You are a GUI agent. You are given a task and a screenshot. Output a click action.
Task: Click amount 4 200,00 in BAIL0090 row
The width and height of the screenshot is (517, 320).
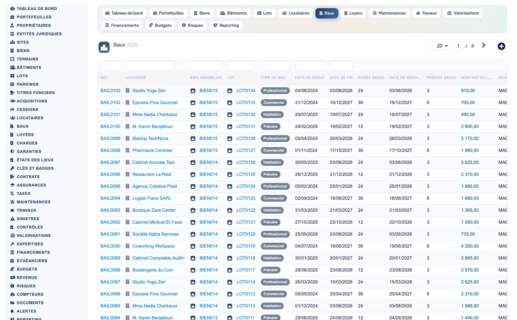(470, 246)
